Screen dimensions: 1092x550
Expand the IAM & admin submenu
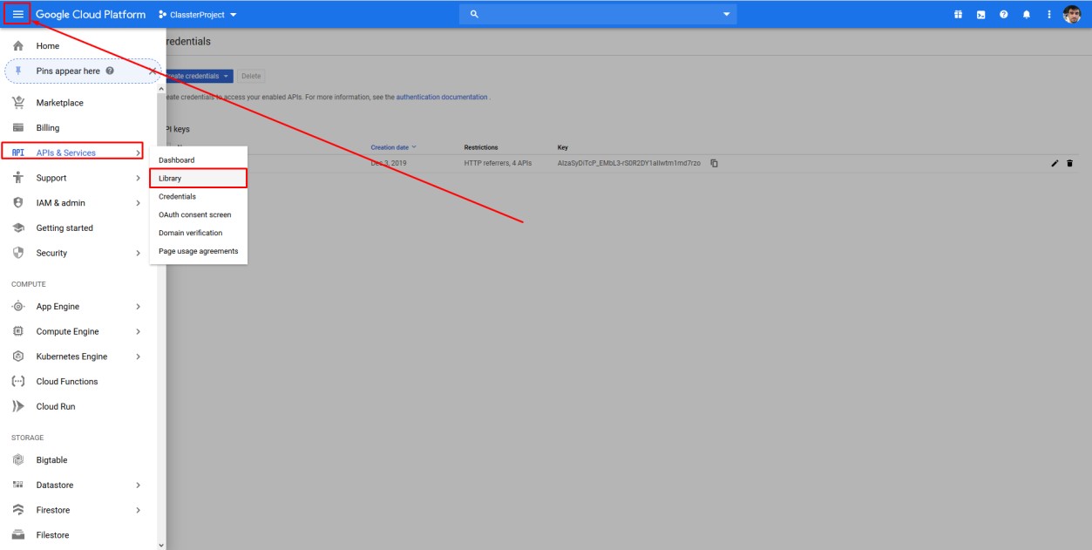tap(138, 203)
